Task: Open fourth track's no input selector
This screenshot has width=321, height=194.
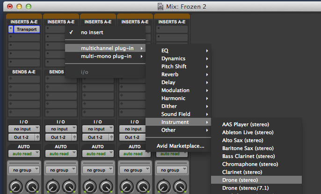Action: pyautogui.click(x=132, y=129)
